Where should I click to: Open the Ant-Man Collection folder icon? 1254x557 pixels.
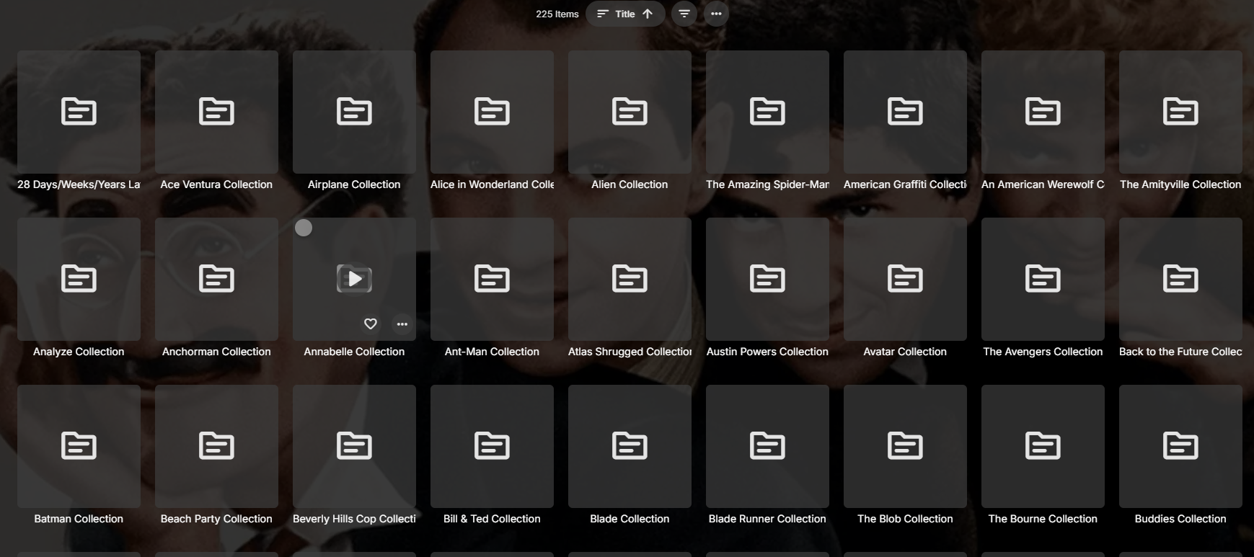coord(492,279)
